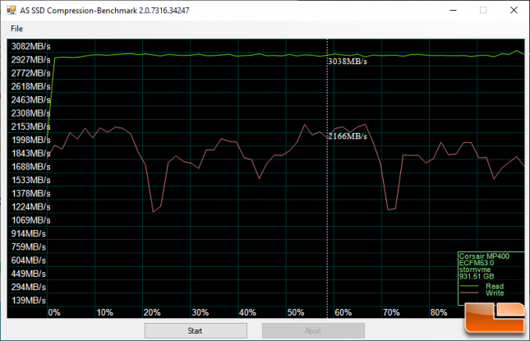Click the Write legend entry

[495, 293]
